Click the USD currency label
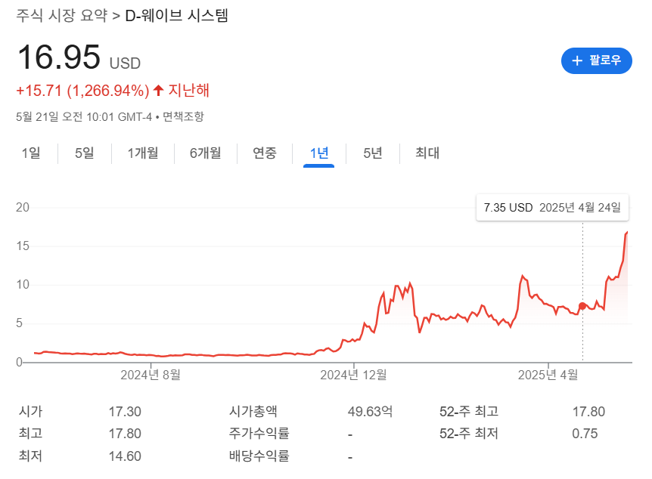 [125, 63]
